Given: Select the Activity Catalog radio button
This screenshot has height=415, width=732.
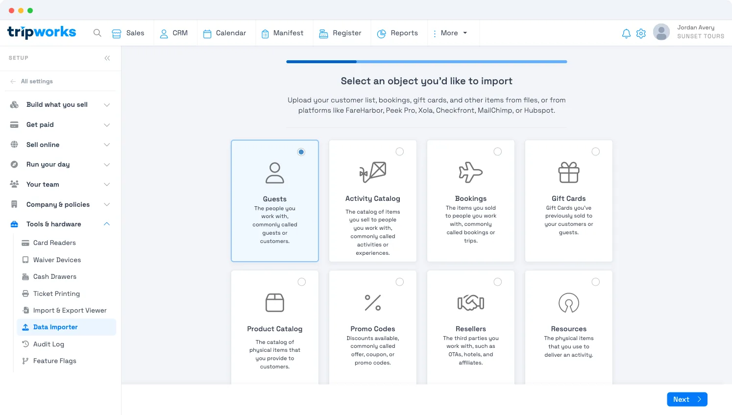Looking at the screenshot, I should coord(400,152).
